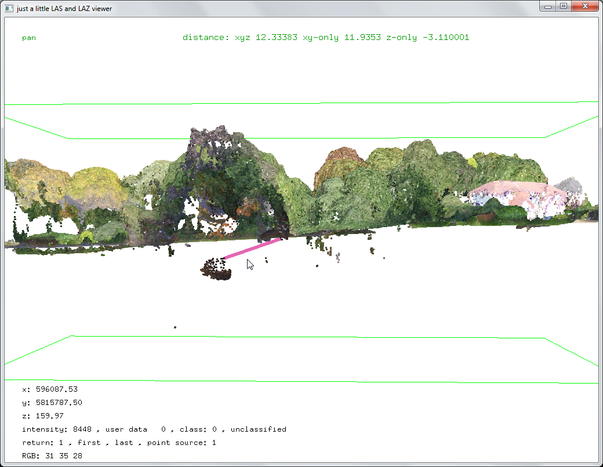Close the LAS and LAZ viewer window
The height and width of the screenshot is (467, 603).
(x=584, y=6)
